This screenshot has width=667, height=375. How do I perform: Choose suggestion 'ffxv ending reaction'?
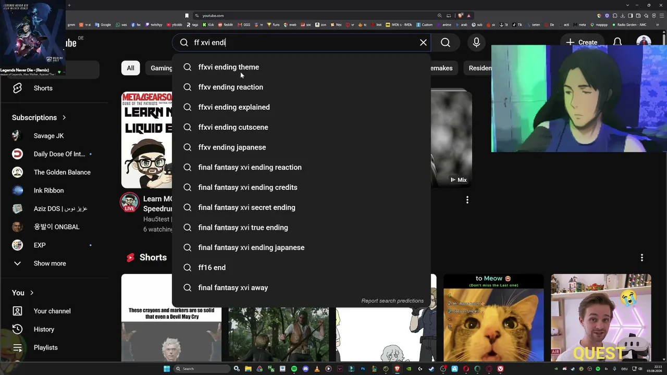pyautogui.click(x=301, y=87)
